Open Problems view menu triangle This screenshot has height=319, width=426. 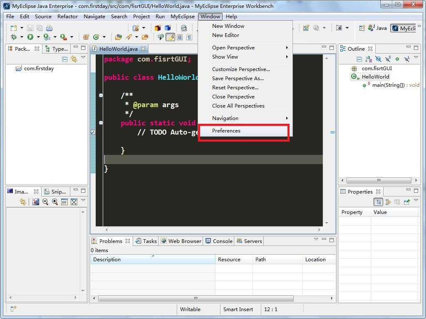(316, 239)
